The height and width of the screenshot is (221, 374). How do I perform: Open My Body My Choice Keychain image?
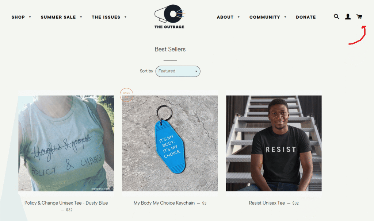pos(170,143)
